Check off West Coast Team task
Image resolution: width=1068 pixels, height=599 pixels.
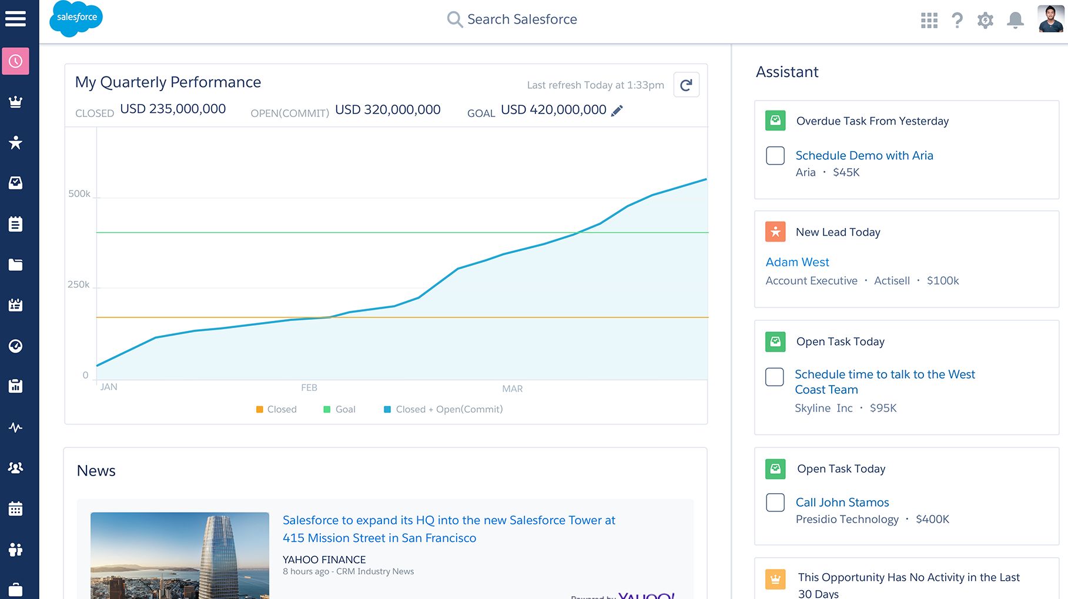pos(775,377)
